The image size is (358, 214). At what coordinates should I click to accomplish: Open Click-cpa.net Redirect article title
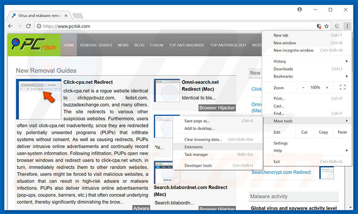click(88, 82)
